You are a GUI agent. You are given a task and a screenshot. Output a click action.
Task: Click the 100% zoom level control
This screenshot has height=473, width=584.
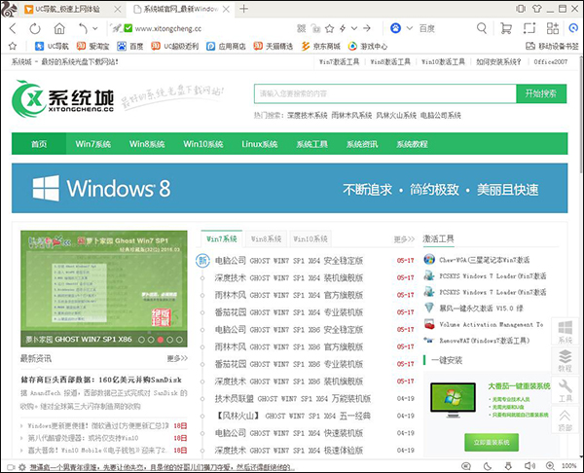point(568,466)
